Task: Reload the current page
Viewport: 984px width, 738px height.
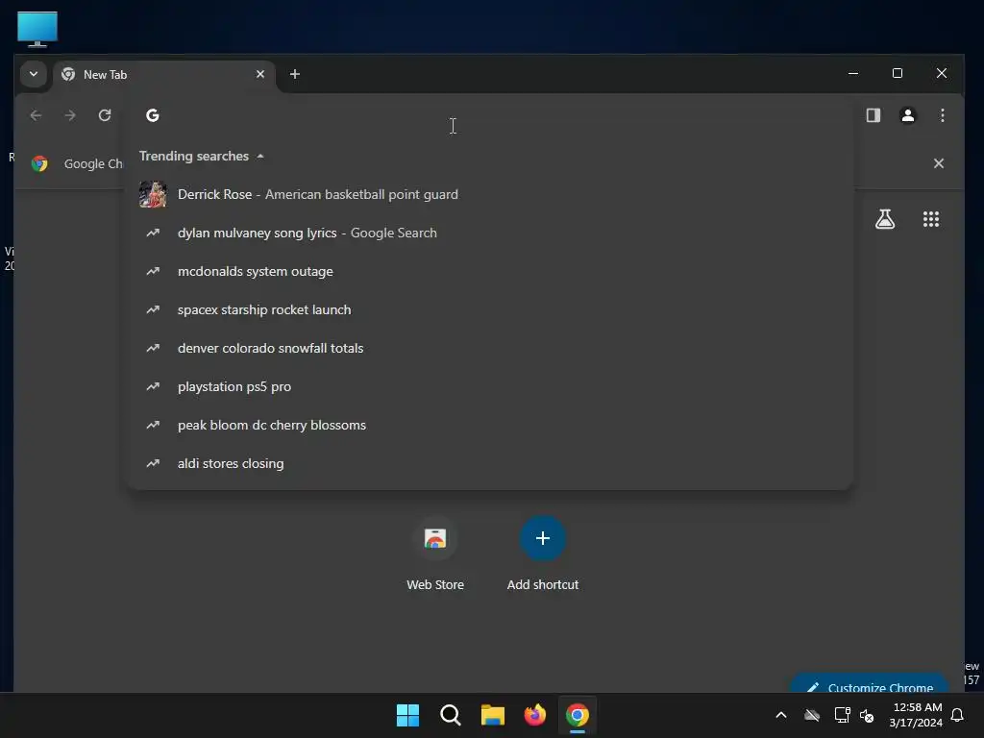Action: 105,115
